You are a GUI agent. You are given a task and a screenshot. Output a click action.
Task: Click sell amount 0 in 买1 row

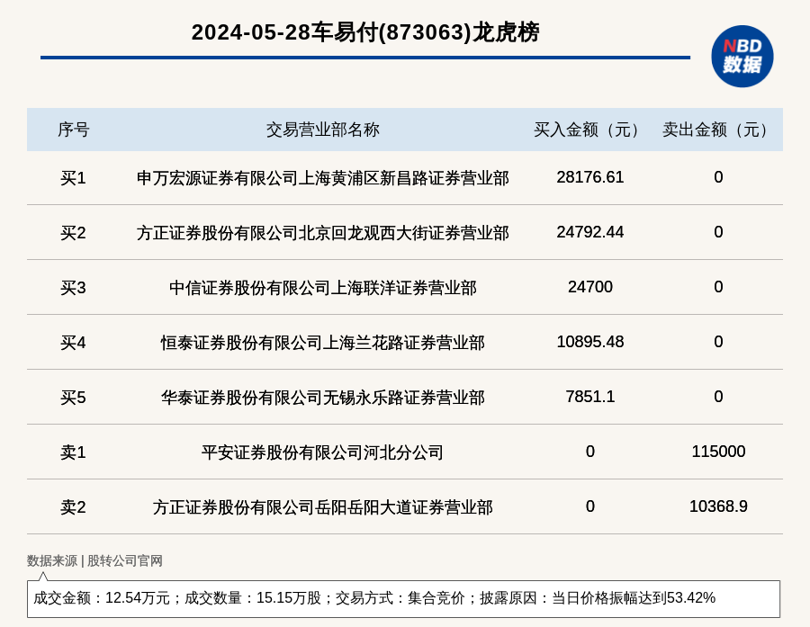(x=718, y=177)
